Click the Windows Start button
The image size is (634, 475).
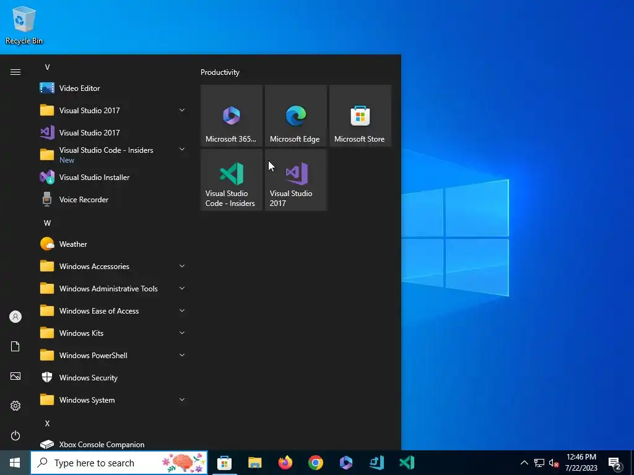point(15,463)
